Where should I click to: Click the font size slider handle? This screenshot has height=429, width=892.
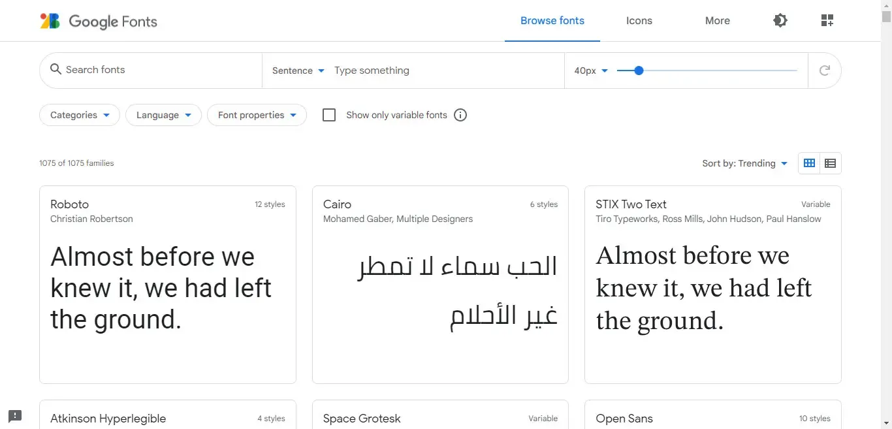(639, 71)
